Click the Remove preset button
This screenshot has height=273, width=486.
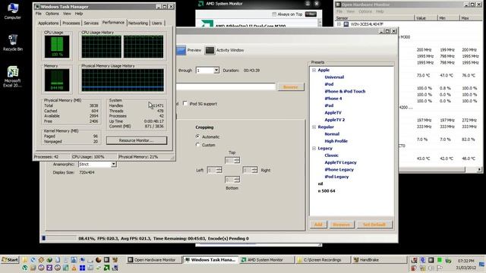[341, 224]
